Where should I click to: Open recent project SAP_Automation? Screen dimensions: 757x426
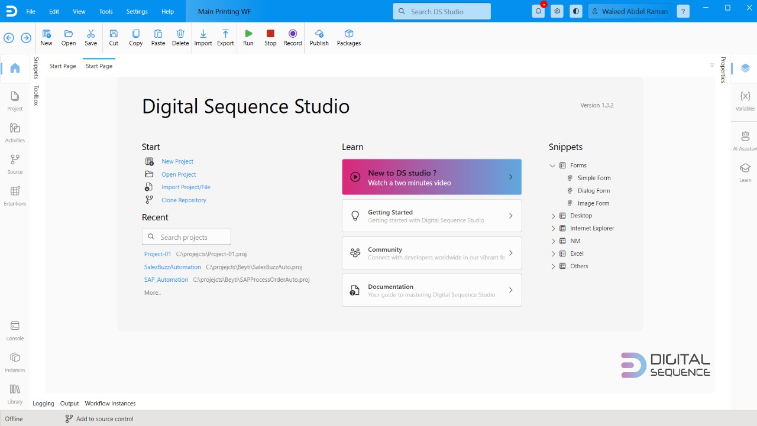tap(166, 279)
